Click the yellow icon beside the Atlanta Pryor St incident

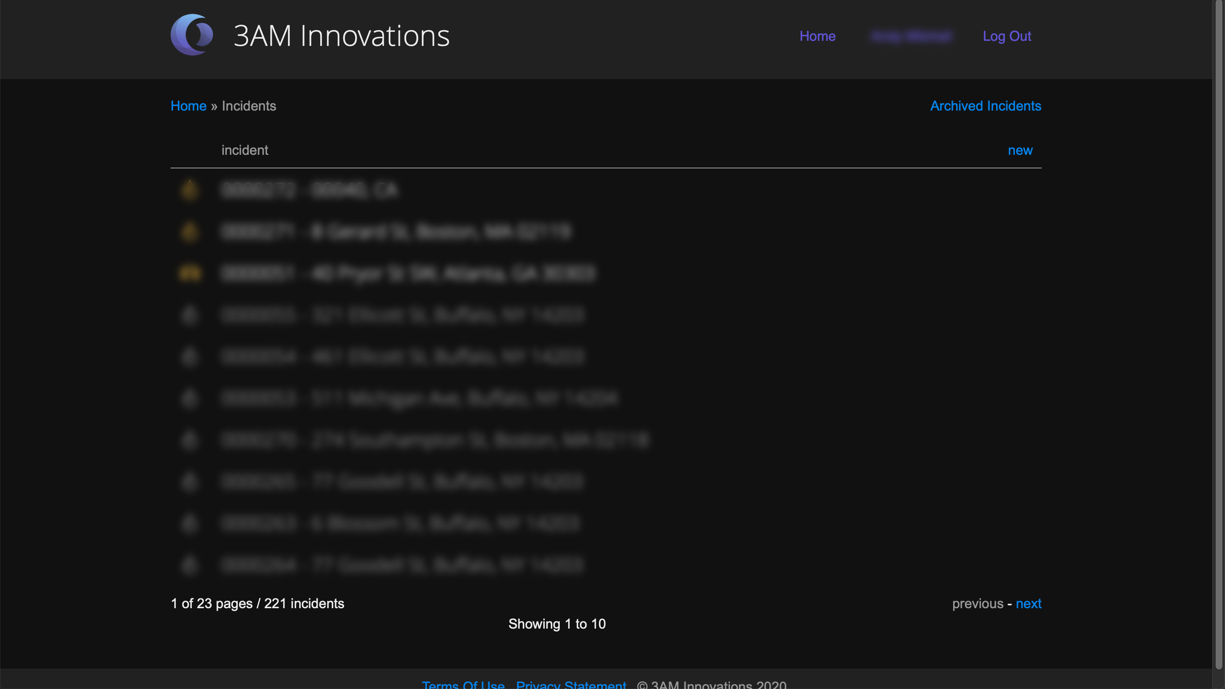click(190, 273)
